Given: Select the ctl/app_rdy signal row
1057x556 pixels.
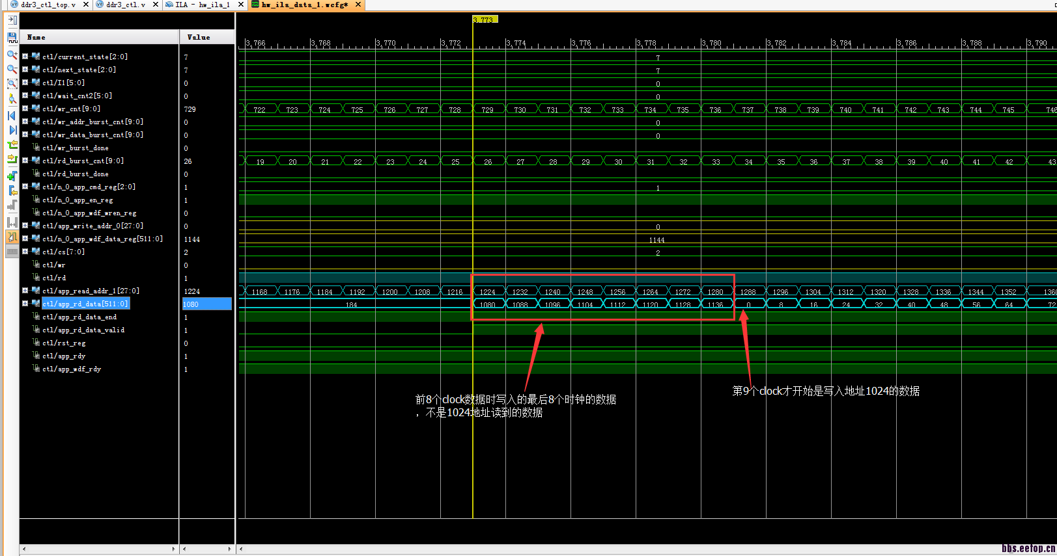Looking at the screenshot, I should (64, 356).
